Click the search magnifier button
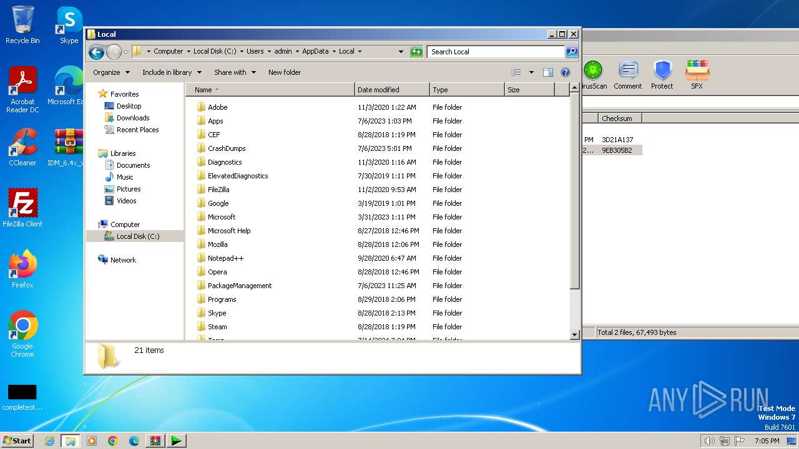 pos(571,52)
